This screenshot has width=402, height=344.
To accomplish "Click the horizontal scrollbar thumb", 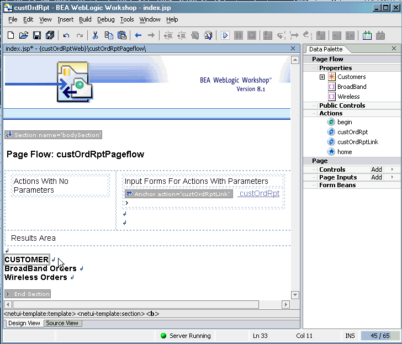I will pos(136,305).
